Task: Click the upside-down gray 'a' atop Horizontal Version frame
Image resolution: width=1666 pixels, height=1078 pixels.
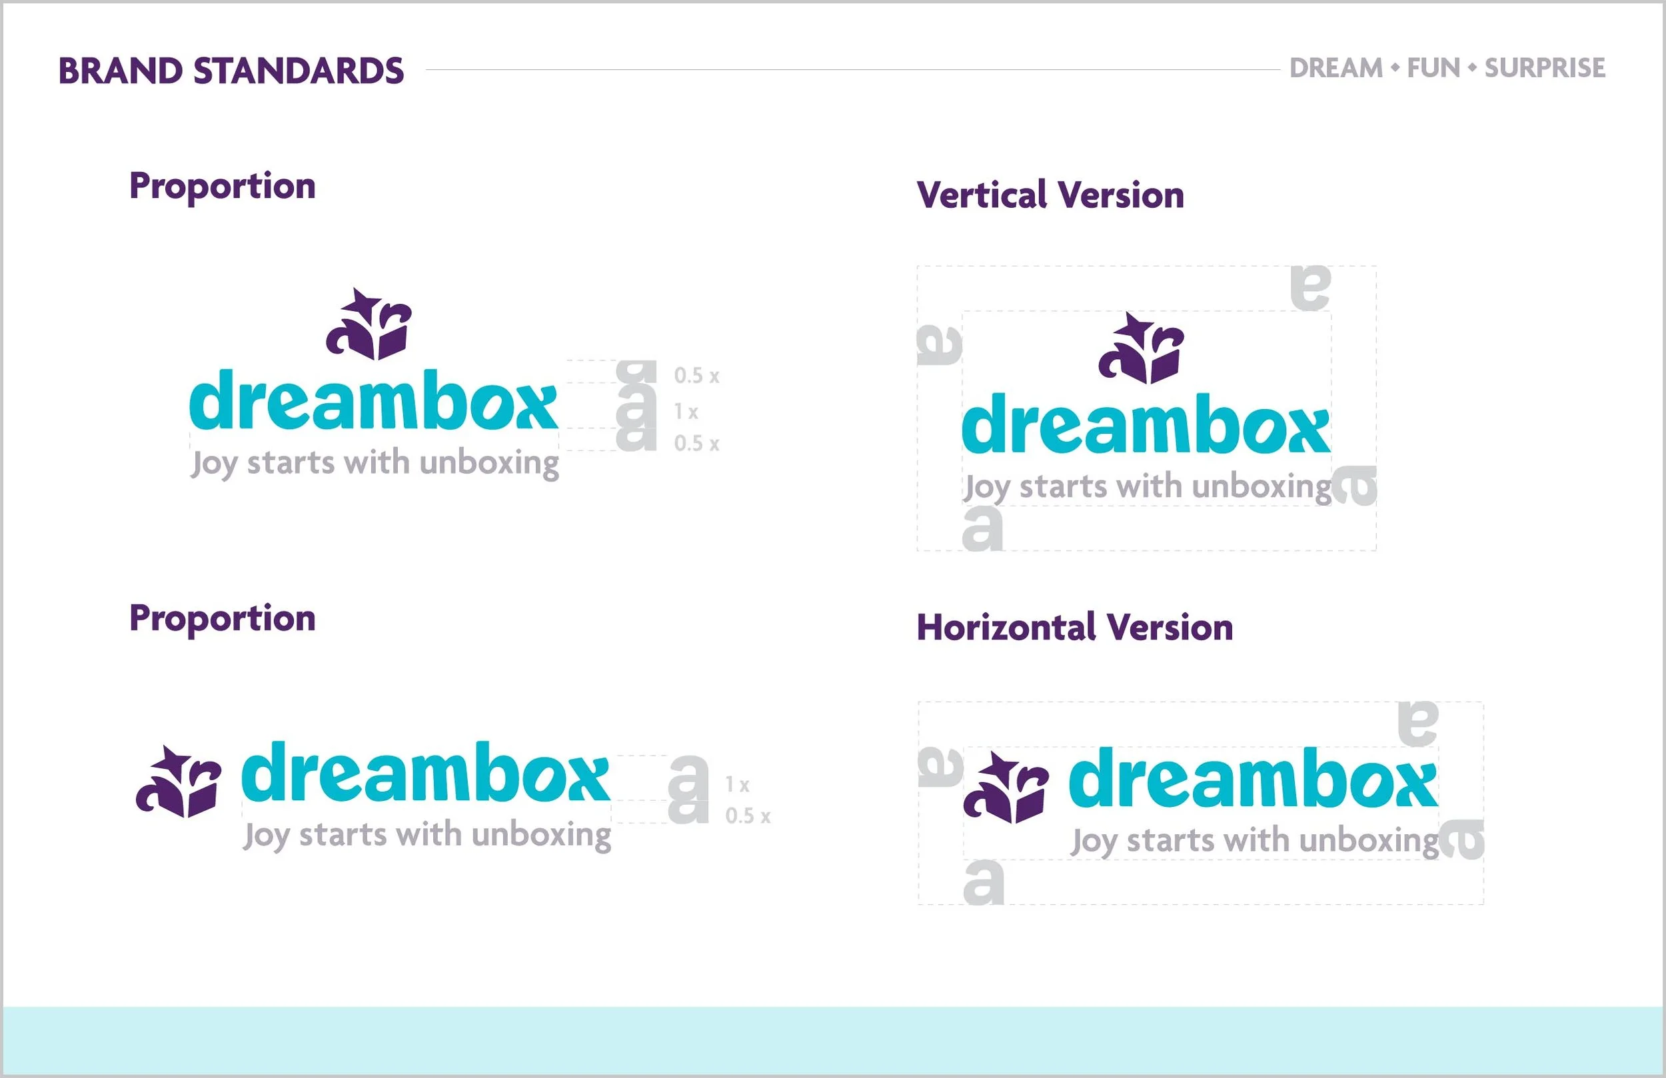Action: (1417, 724)
